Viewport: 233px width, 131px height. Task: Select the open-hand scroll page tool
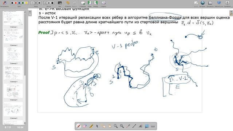[x=110, y=126]
